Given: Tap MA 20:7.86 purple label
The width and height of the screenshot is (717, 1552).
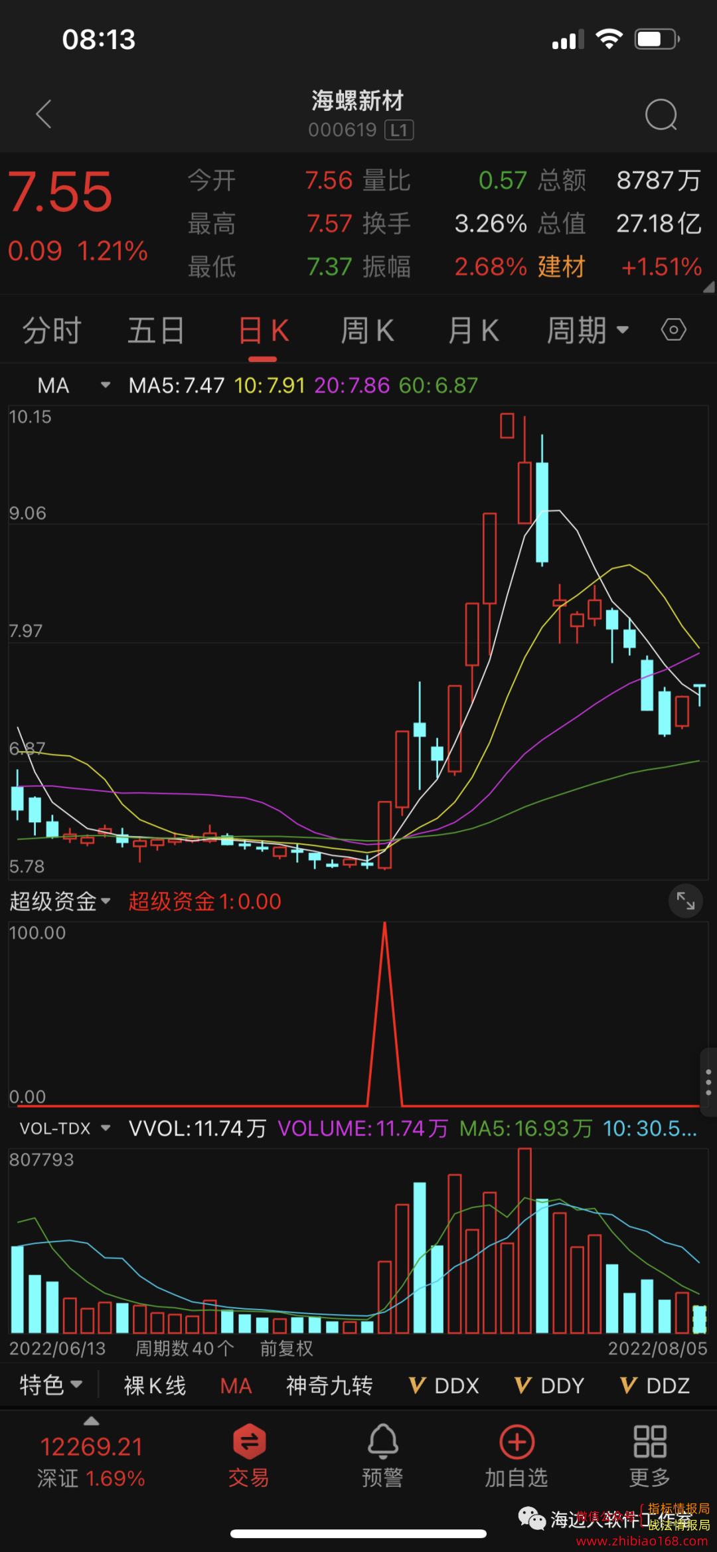Looking at the screenshot, I should pyautogui.click(x=352, y=385).
